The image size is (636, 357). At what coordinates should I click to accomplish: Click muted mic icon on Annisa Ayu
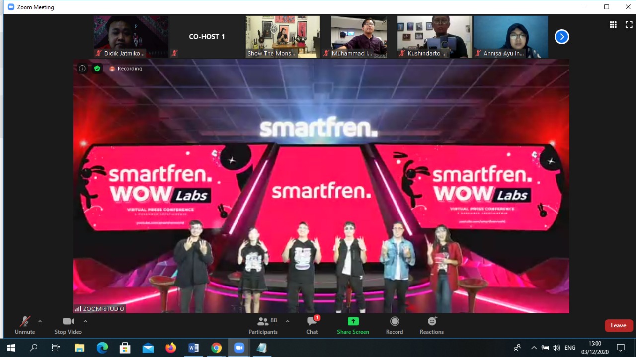point(478,53)
